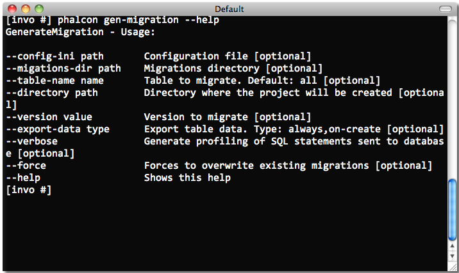
Task: Click the green zoom window button
Action: pos(39,9)
